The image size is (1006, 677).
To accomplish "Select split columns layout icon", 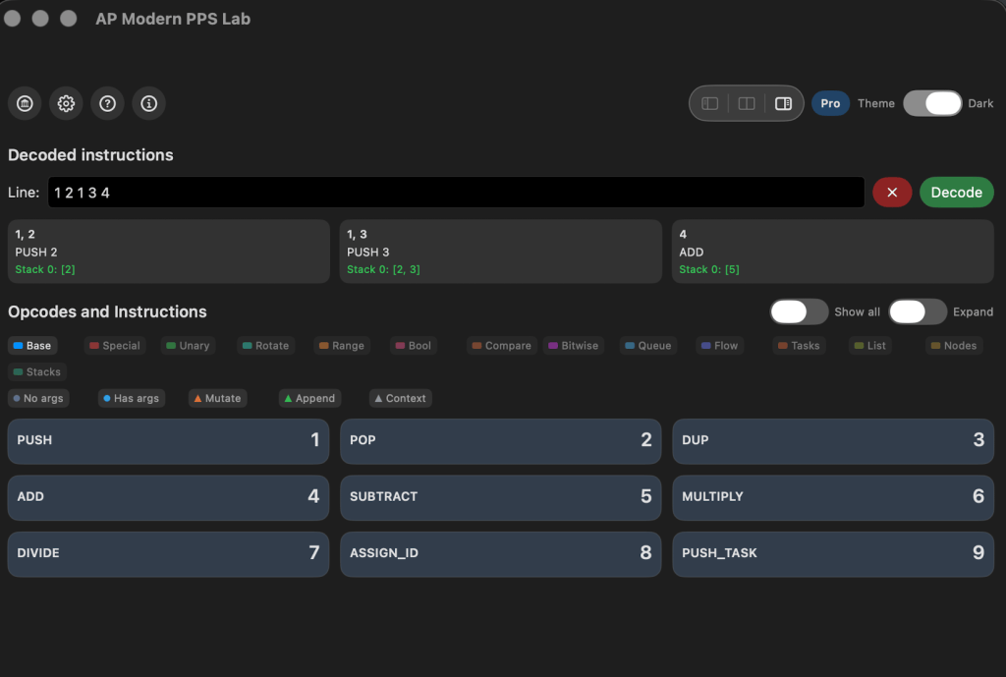I will click(x=747, y=103).
